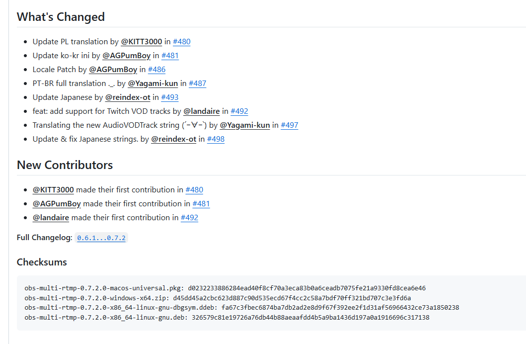Open #492 link under New Contributors
The height and width of the screenshot is (344, 526).
pos(190,218)
